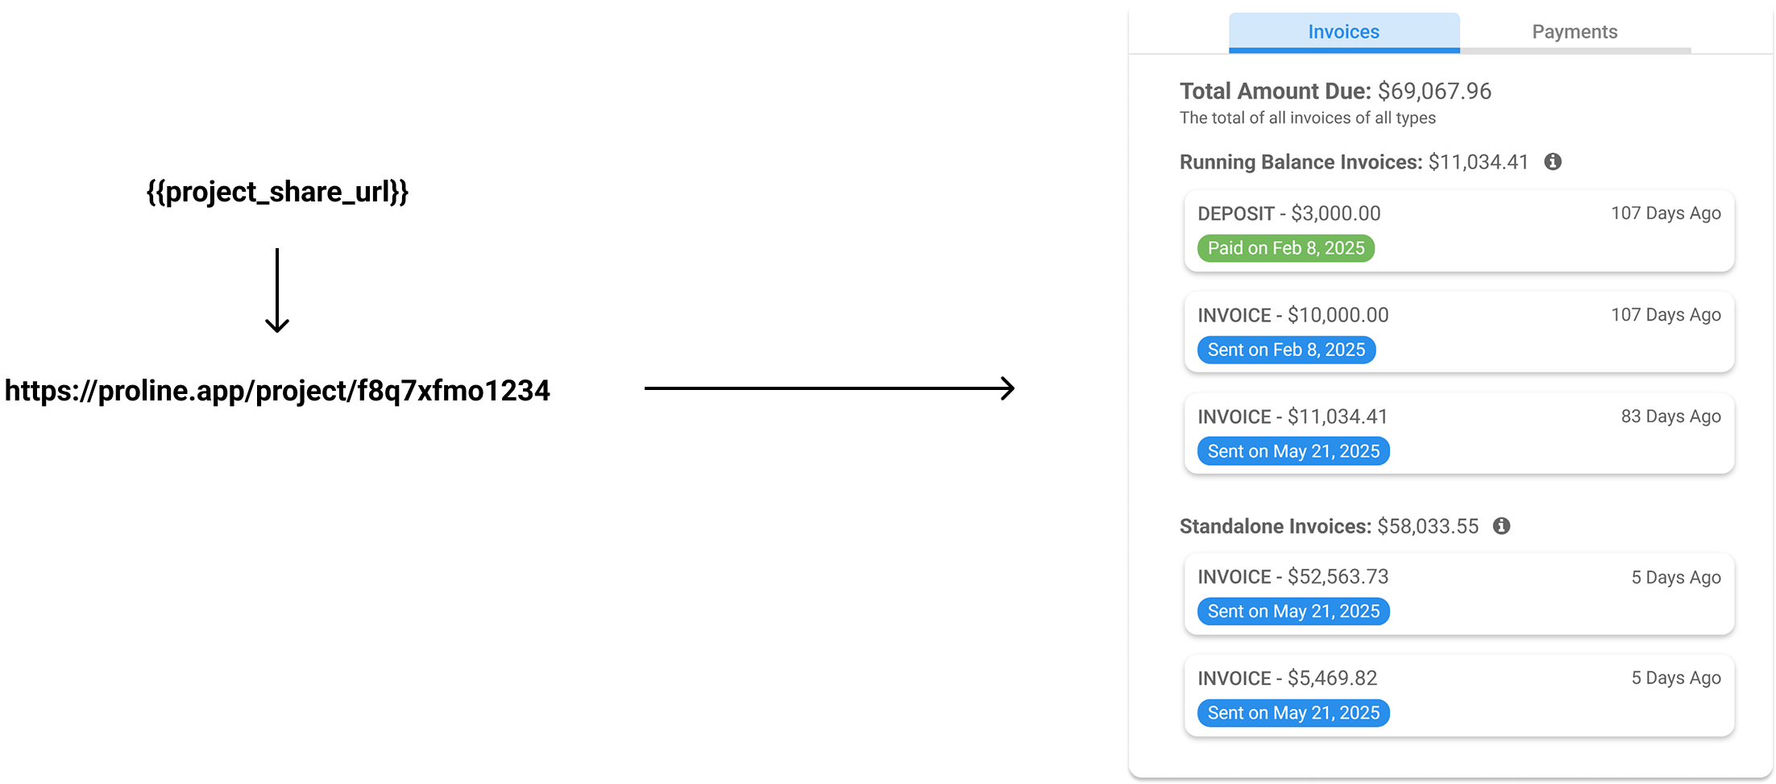Click the Total Amount Due heading
1776x784 pixels.
tap(1335, 91)
